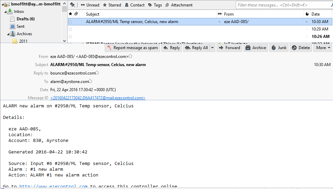The image size is (333, 189).
Task: Forward this alarm message
Action: coord(230,48)
